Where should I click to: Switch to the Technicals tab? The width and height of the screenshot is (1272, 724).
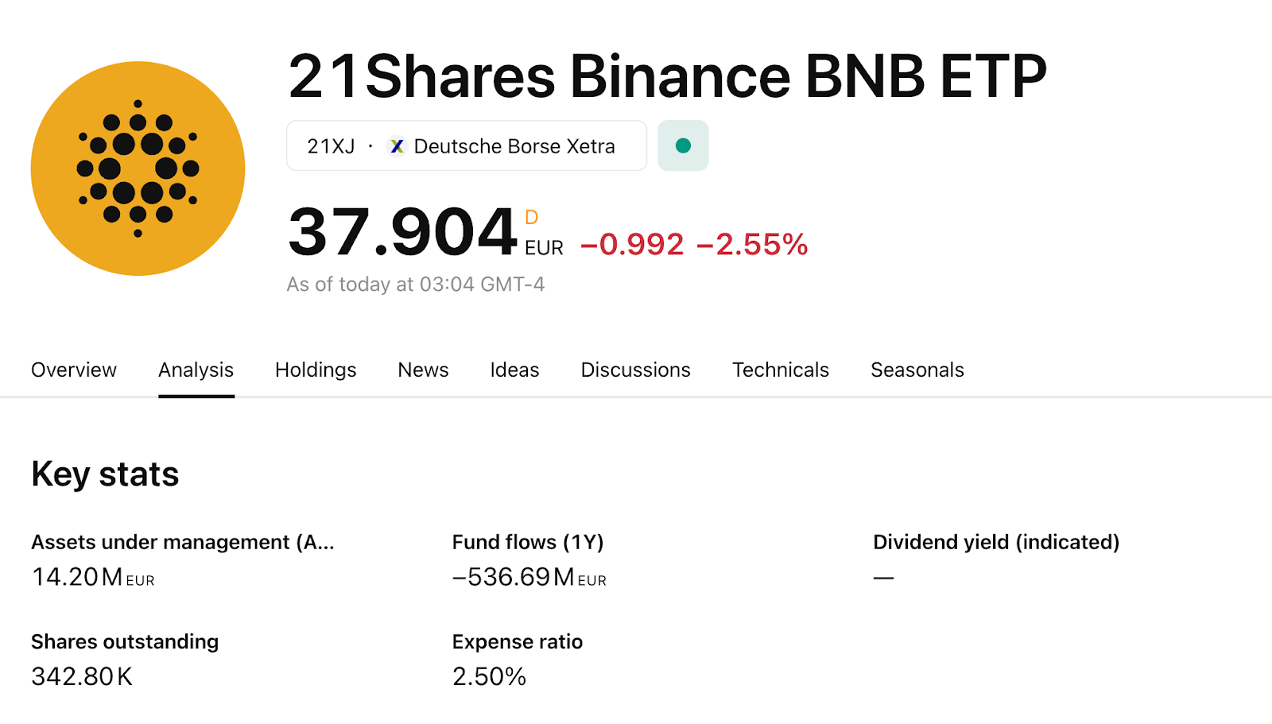pyautogui.click(x=780, y=370)
